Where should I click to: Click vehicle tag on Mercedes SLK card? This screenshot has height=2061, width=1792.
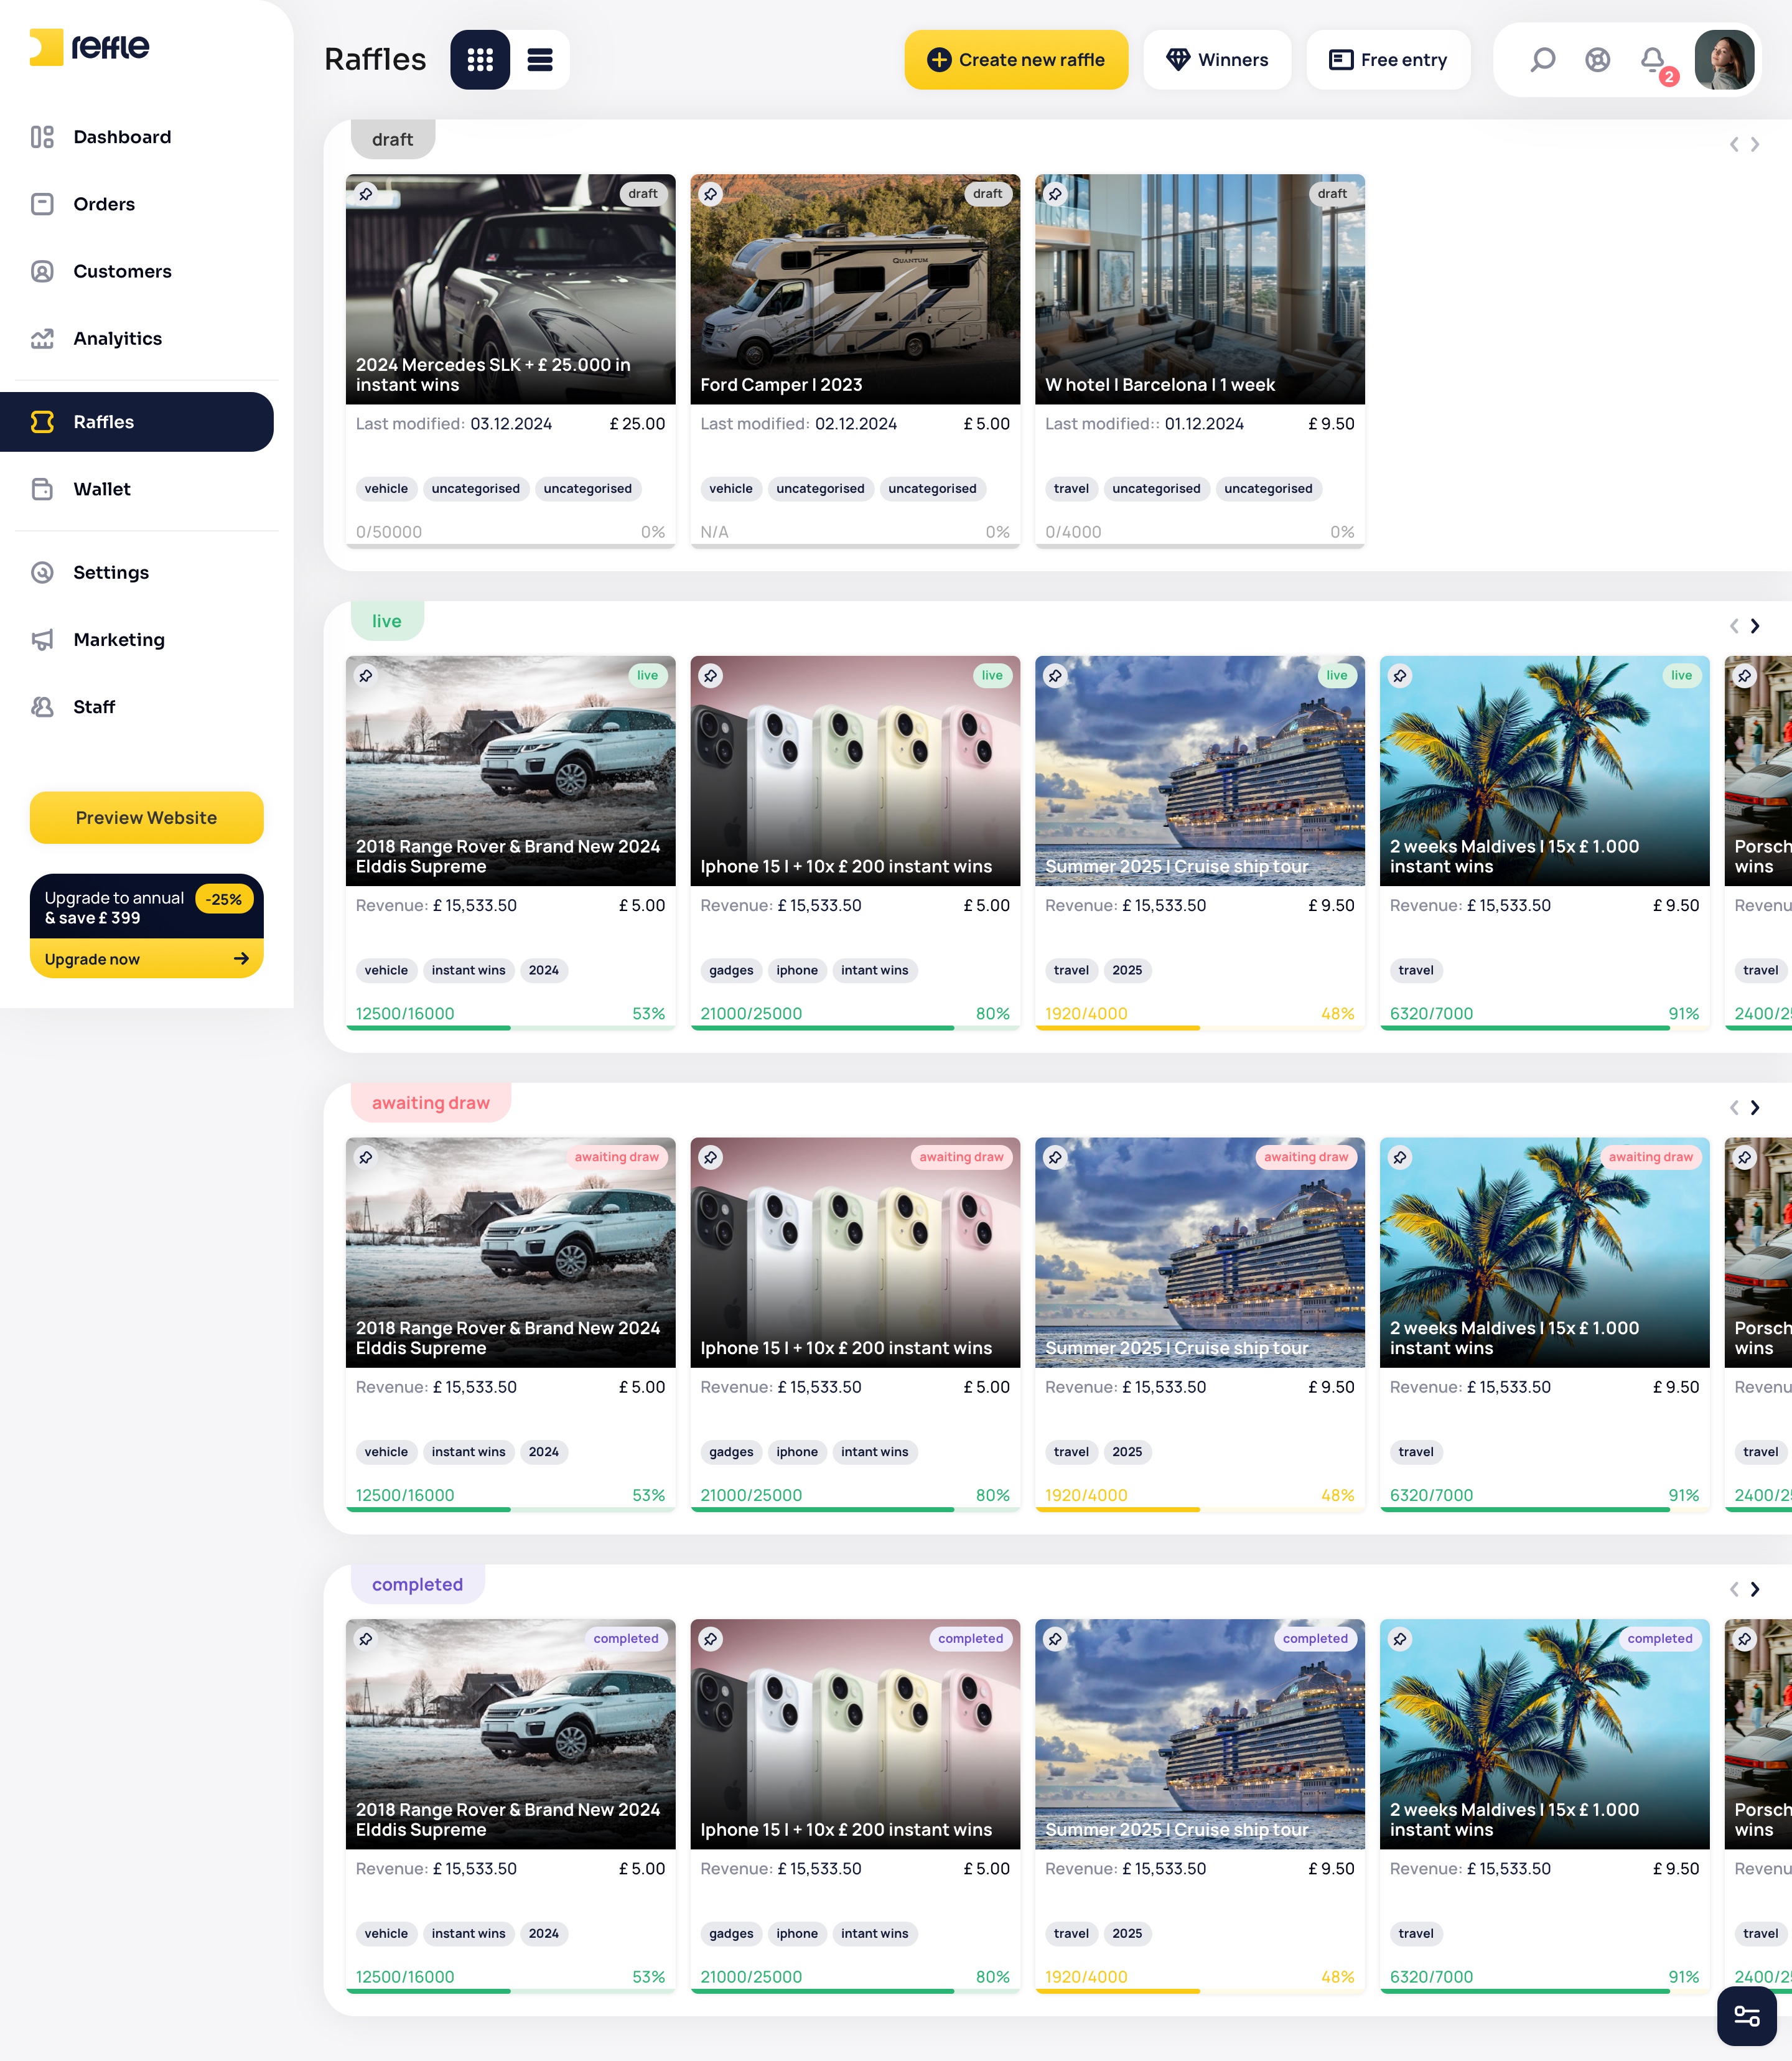click(x=386, y=489)
